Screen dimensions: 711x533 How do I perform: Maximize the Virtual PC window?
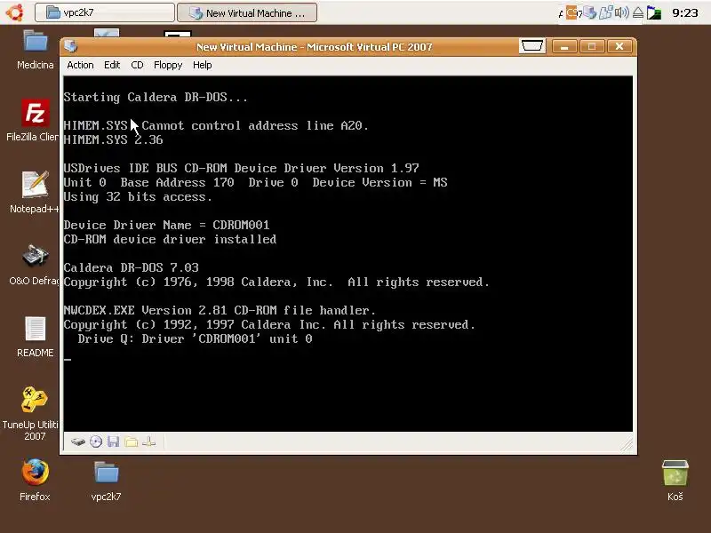pos(592,47)
